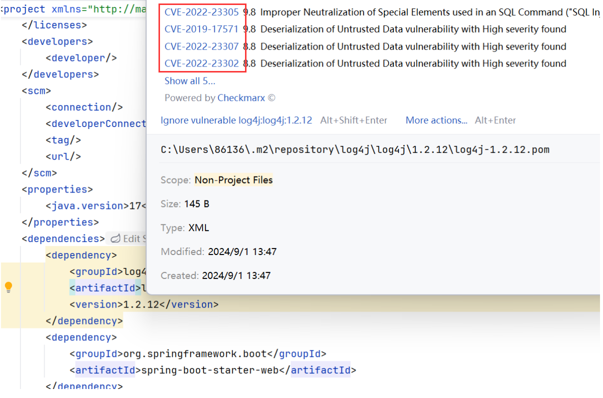
Task: Click the 'Show all 5...' link
Action: pos(190,81)
